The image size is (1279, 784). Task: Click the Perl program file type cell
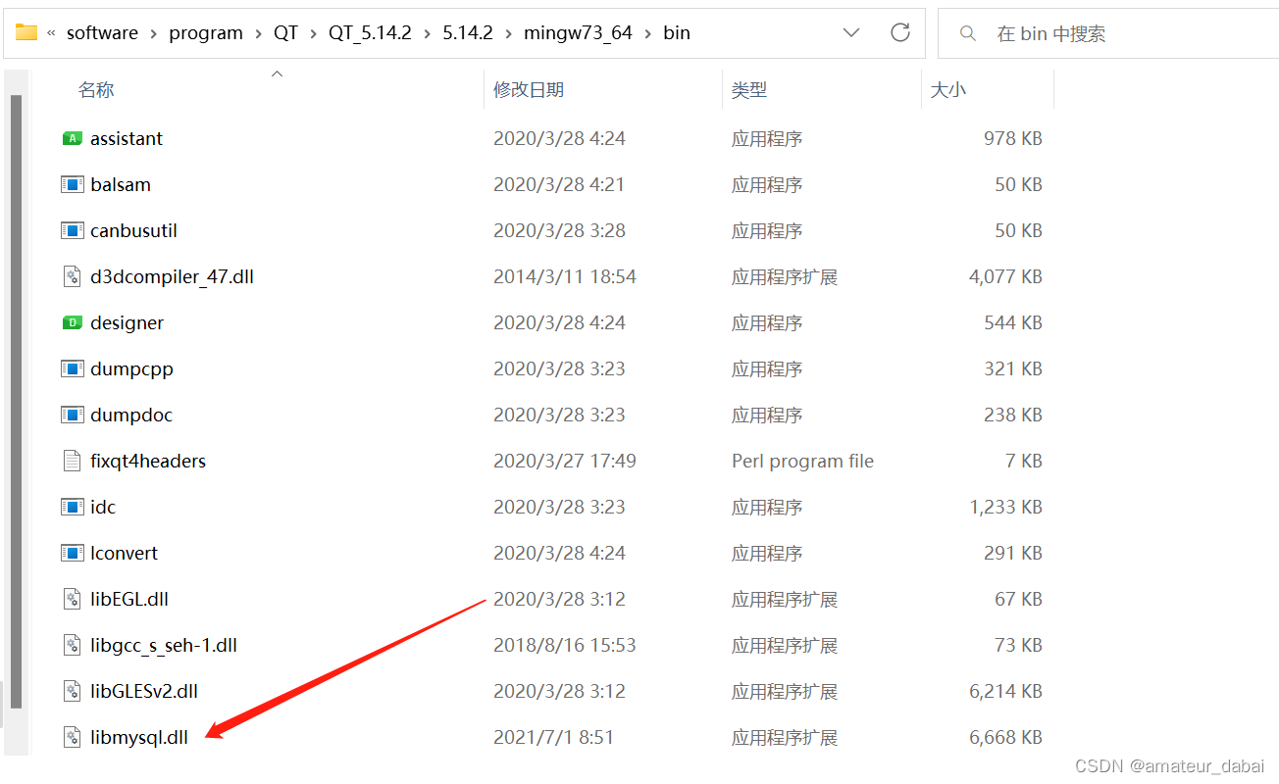click(802, 461)
